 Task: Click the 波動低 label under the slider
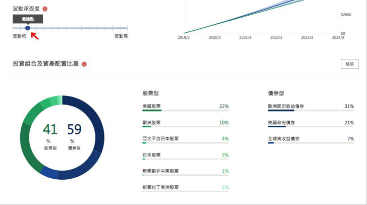pyautogui.click(x=19, y=36)
